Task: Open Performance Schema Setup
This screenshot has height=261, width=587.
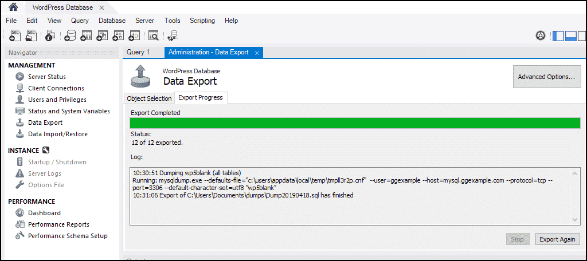Action: click(68, 236)
